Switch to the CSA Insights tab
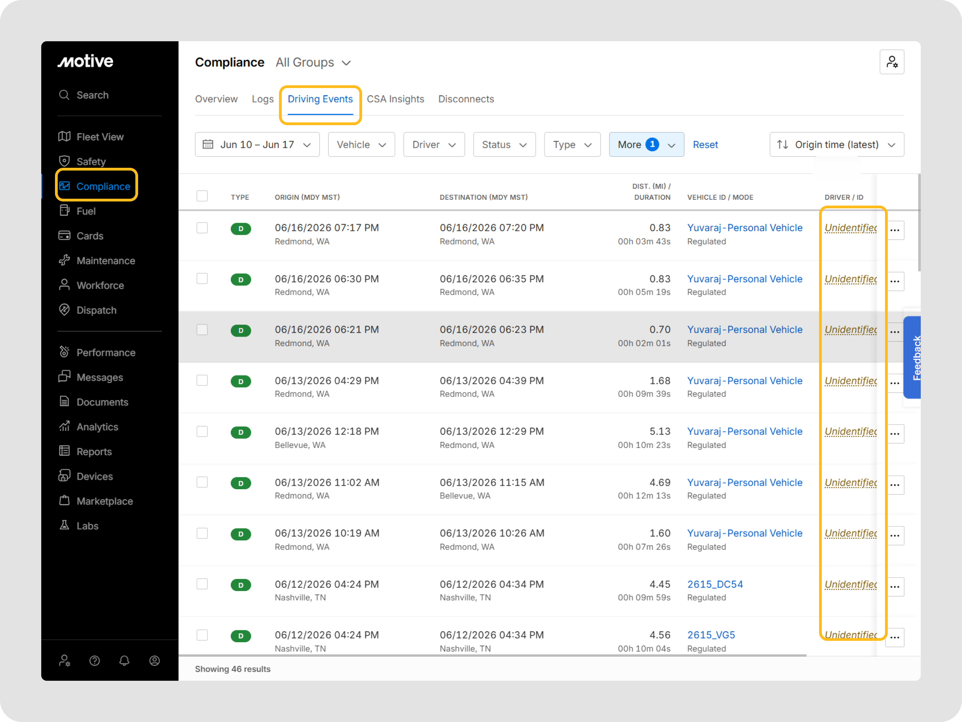The width and height of the screenshot is (962, 722). pyautogui.click(x=395, y=99)
